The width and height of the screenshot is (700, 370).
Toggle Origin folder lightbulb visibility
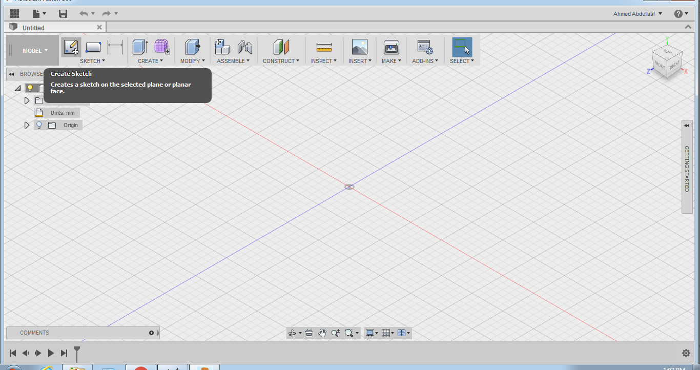pyautogui.click(x=39, y=125)
